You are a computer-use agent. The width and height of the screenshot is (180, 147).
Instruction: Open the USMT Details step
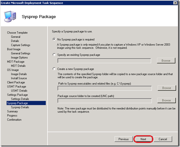(19, 91)
